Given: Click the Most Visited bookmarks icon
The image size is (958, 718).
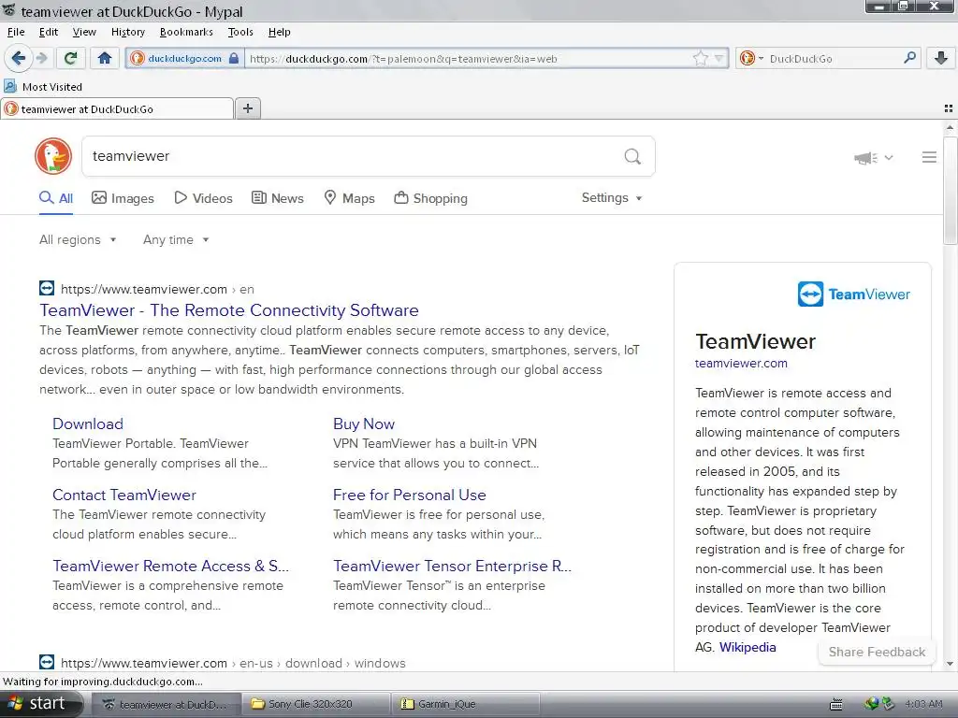Looking at the screenshot, I should [10, 86].
